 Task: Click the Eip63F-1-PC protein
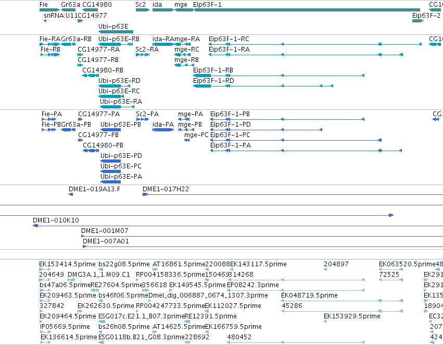[x=296, y=140]
